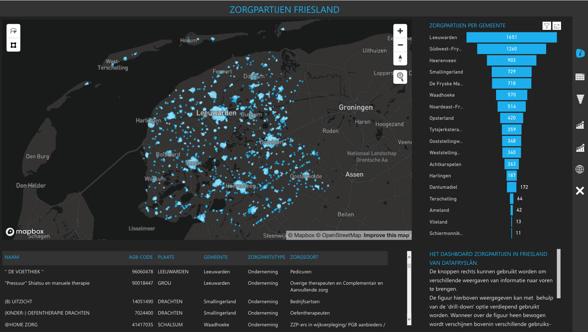
Task: Zoom out on the map
Action: click(x=400, y=45)
